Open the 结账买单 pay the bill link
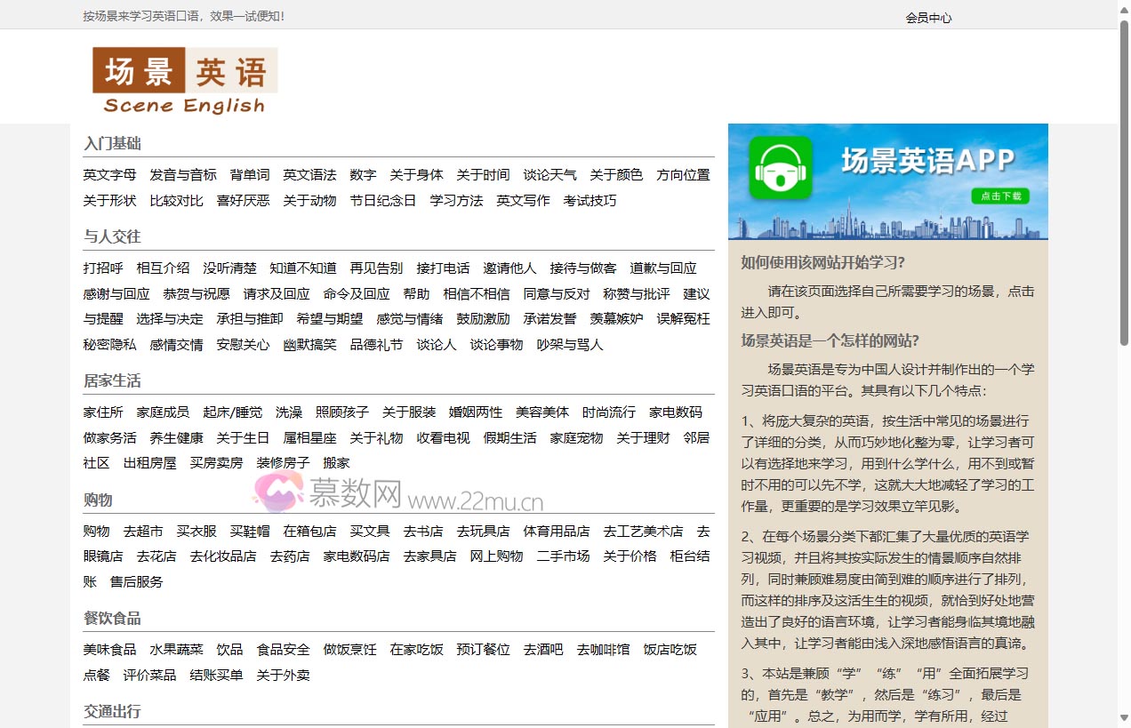The width and height of the screenshot is (1131, 728). click(x=216, y=676)
